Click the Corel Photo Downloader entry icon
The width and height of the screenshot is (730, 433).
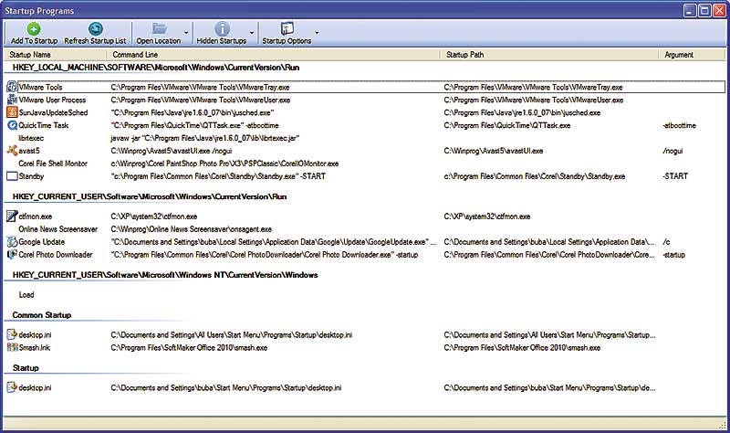(12, 255)
